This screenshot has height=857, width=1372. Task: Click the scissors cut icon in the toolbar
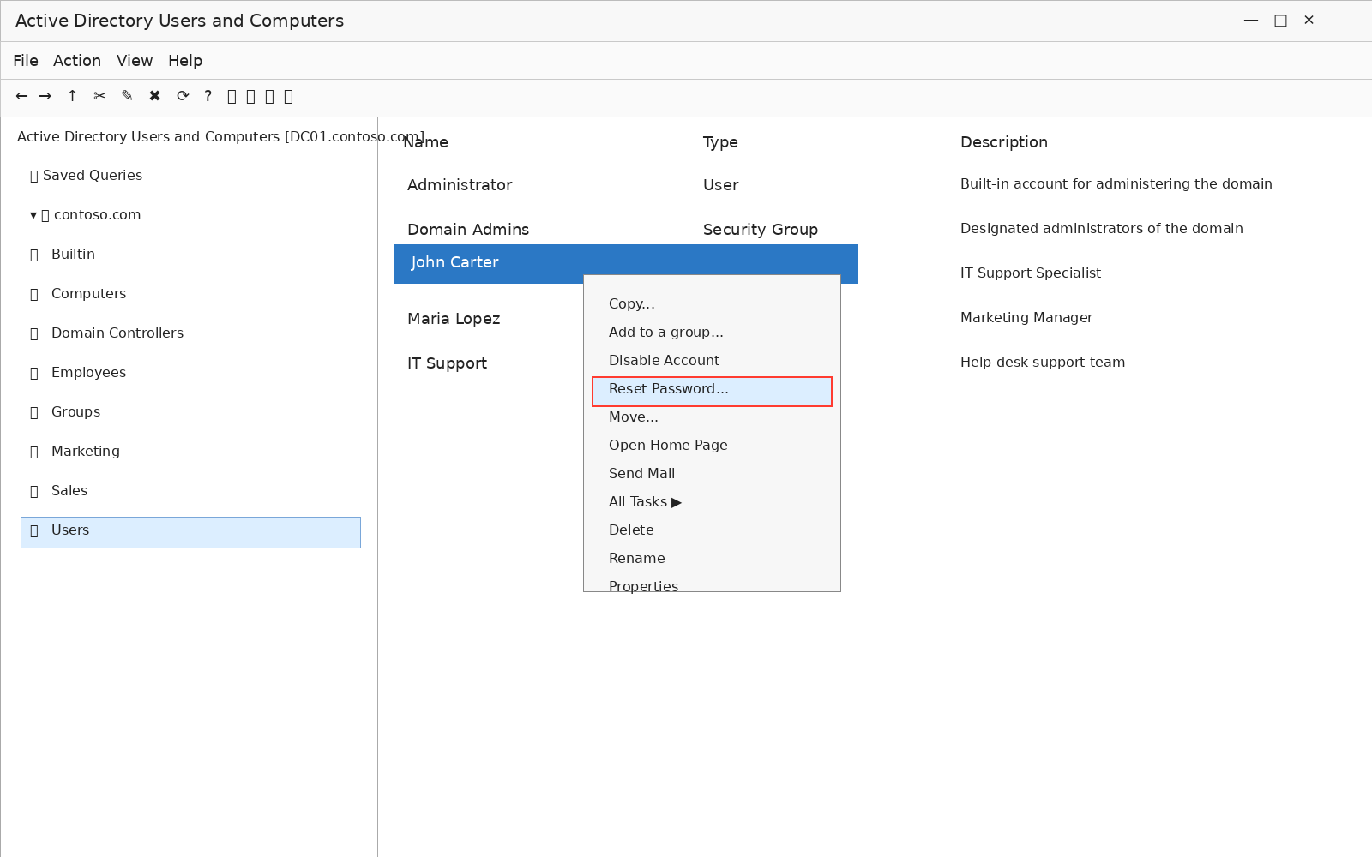99,96
